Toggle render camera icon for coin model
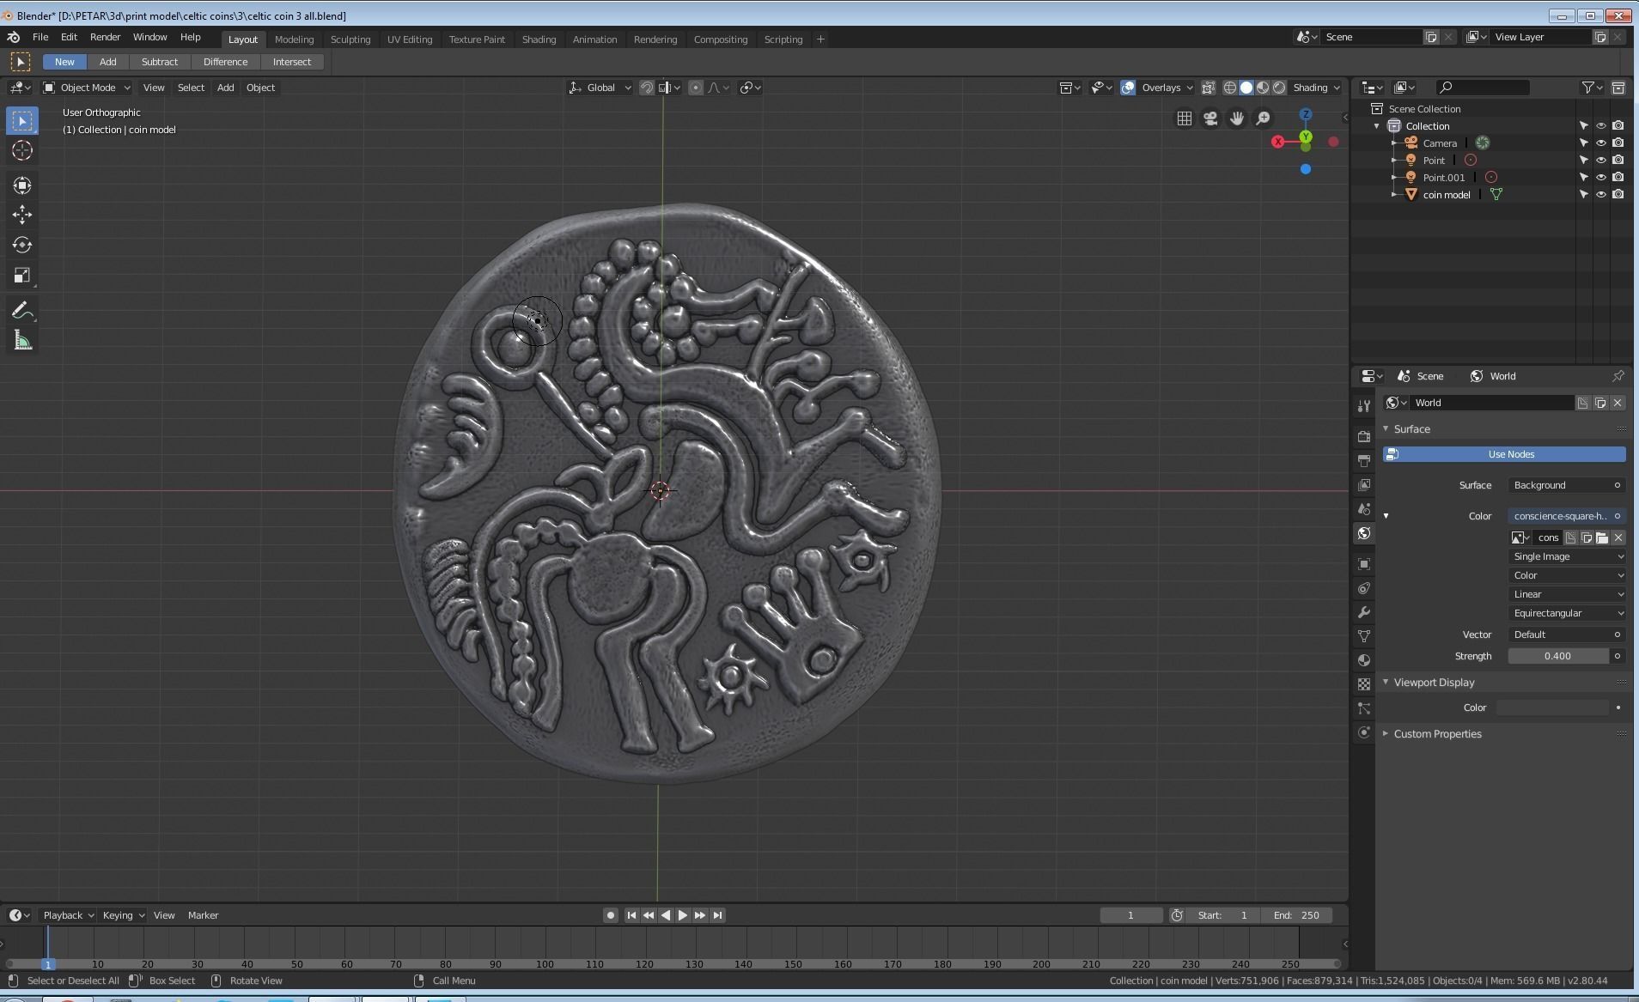The height and width of the screenshot is (1002, 1639). coord(1618,195)
